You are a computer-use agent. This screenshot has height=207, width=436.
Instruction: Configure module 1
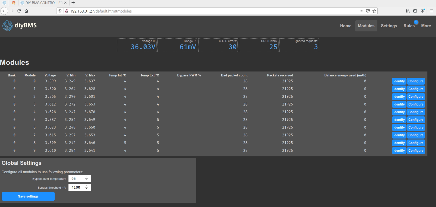point(416,89)
